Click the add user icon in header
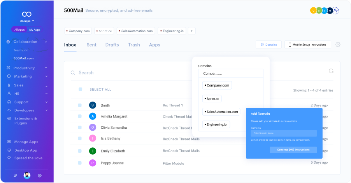The width and height of the screenshot is (351, 183). [335, 10]
